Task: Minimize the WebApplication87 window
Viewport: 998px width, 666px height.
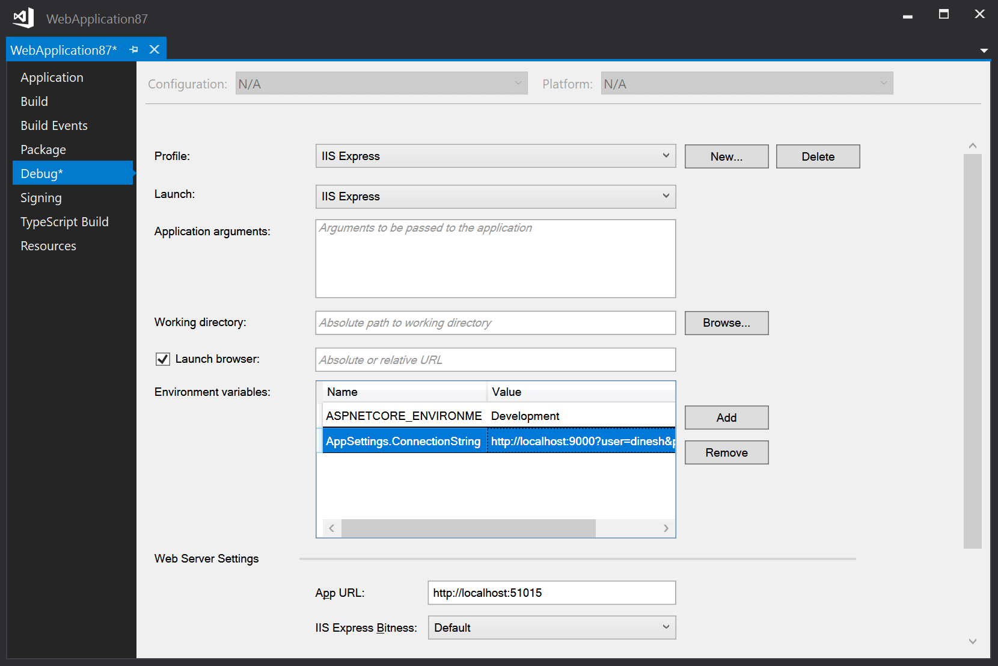Action: (x=908, y=16)
